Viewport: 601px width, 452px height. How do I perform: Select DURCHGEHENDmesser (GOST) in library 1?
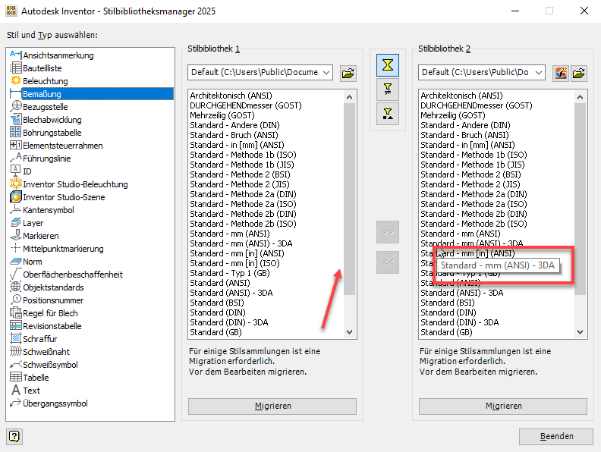tap(246, 105)
